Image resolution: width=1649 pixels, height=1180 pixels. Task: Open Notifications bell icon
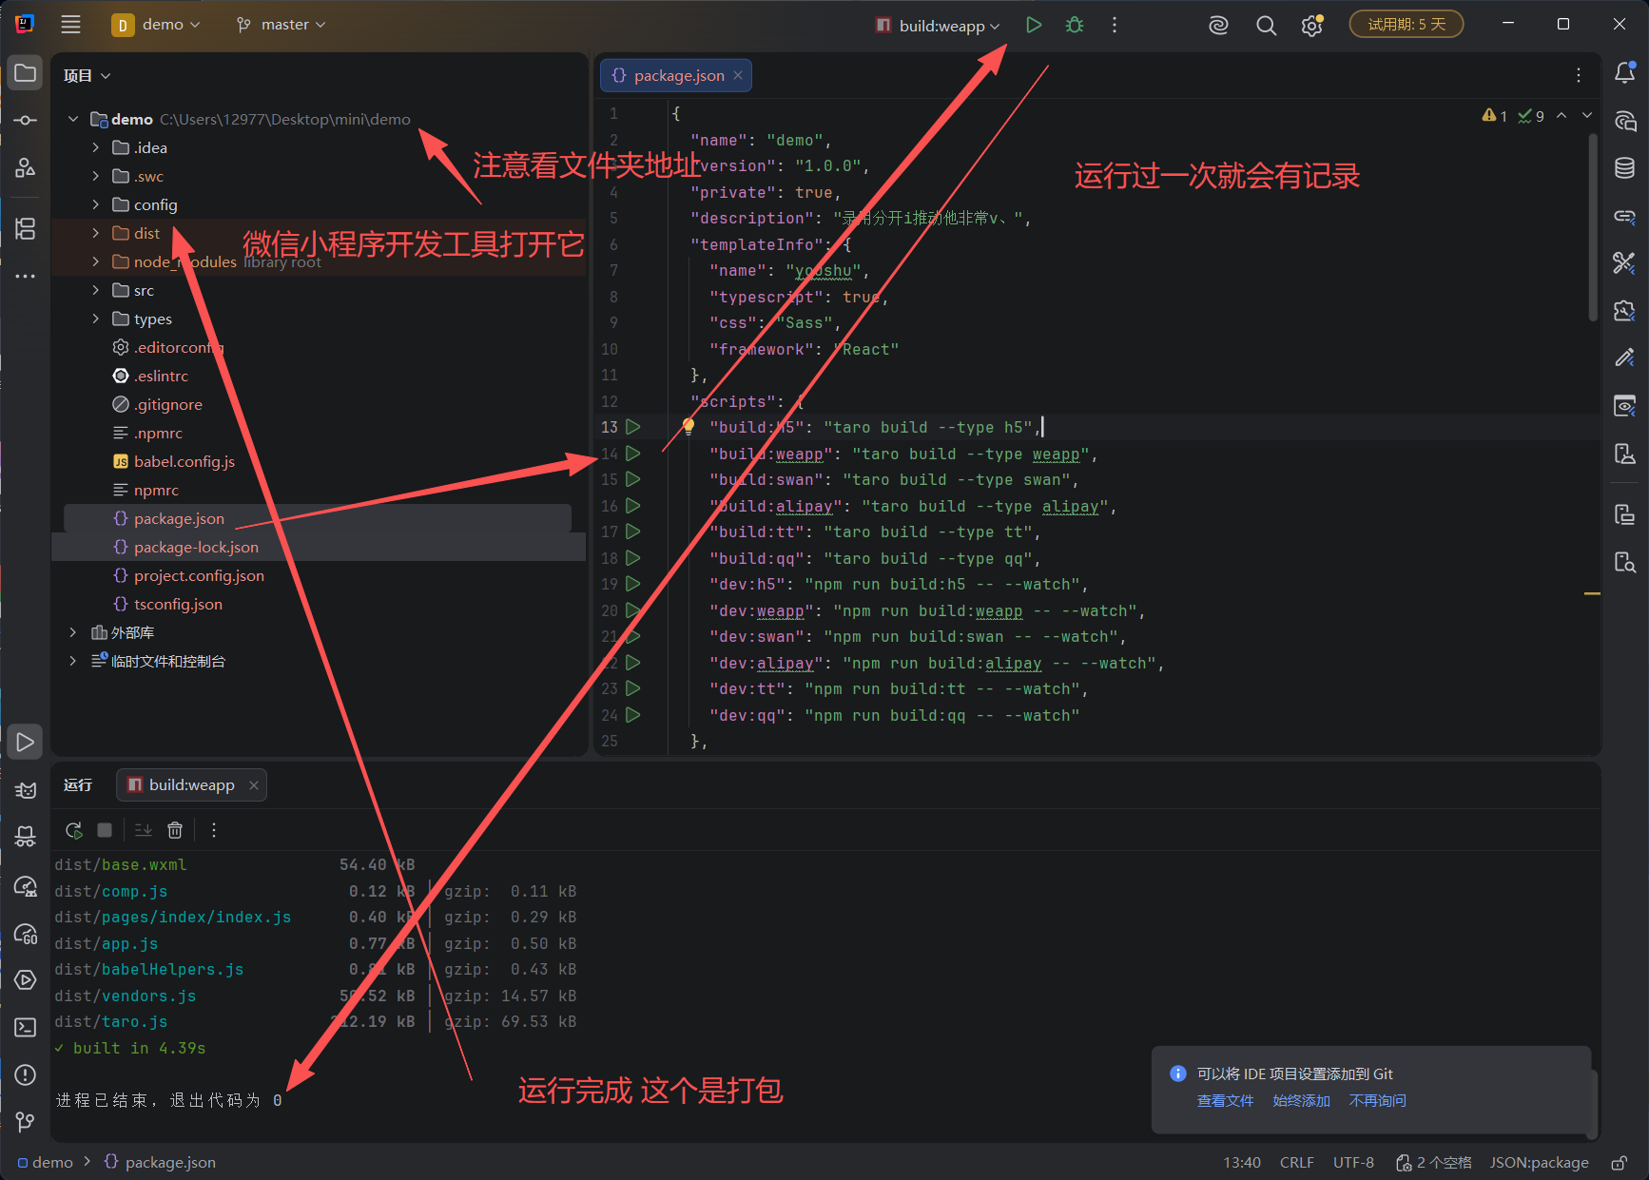click(1624, 72)
